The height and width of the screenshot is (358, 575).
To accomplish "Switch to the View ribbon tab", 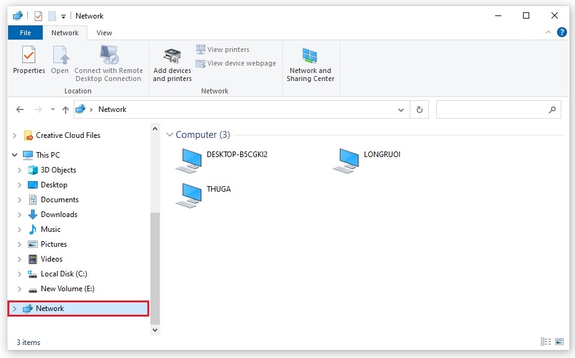I will click(x=104, y=33).
